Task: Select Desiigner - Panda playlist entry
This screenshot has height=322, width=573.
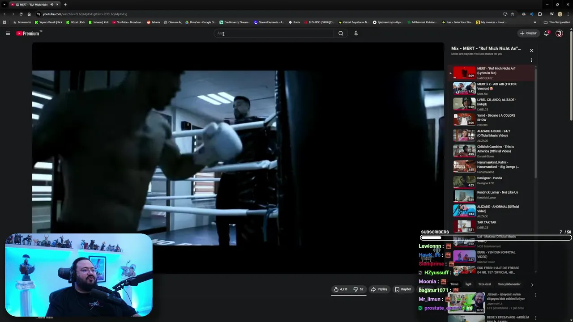Action: (492, 181)
